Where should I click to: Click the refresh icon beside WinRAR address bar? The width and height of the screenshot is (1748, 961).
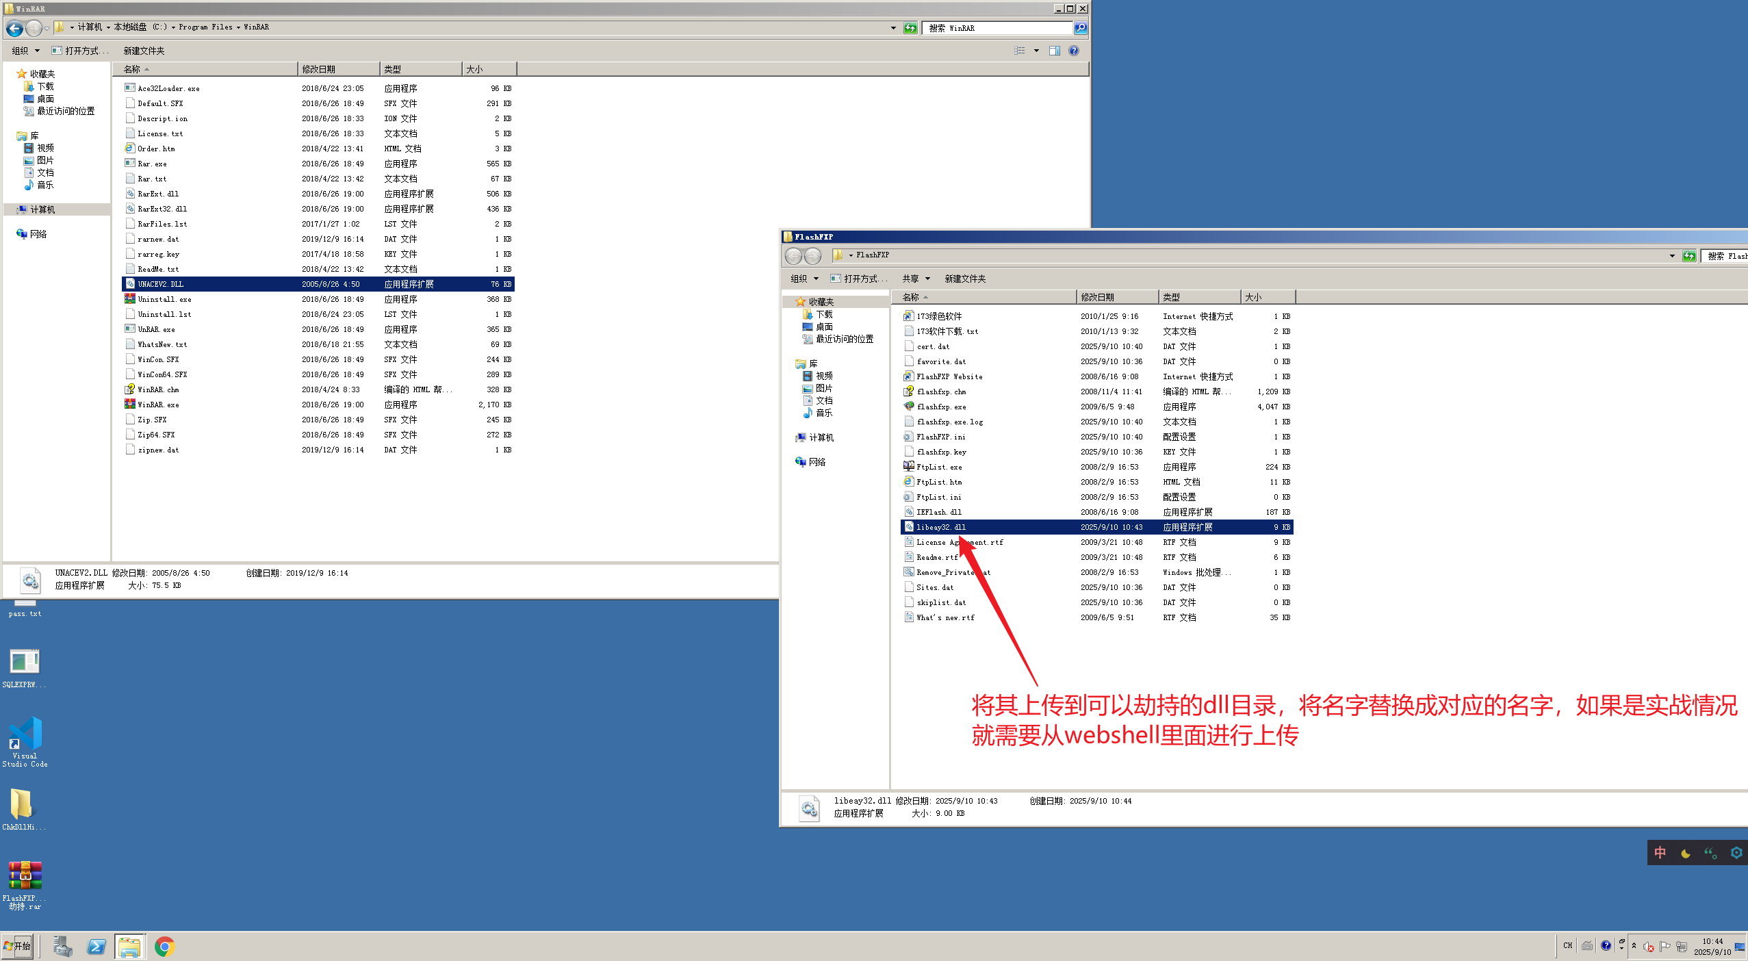pos(910,28)
